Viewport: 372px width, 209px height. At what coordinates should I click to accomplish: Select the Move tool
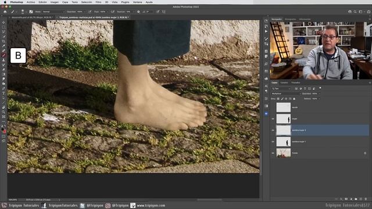click(3, 23)
